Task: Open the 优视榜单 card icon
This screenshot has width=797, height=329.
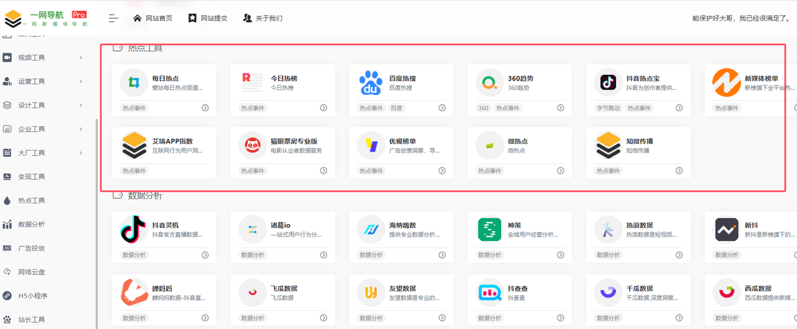Action: coord(371,145)
